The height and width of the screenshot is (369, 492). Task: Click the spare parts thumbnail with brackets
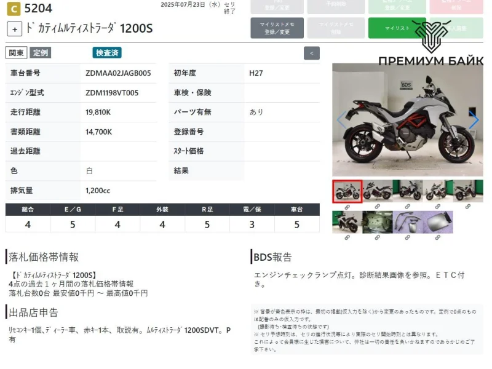point(408,222)
